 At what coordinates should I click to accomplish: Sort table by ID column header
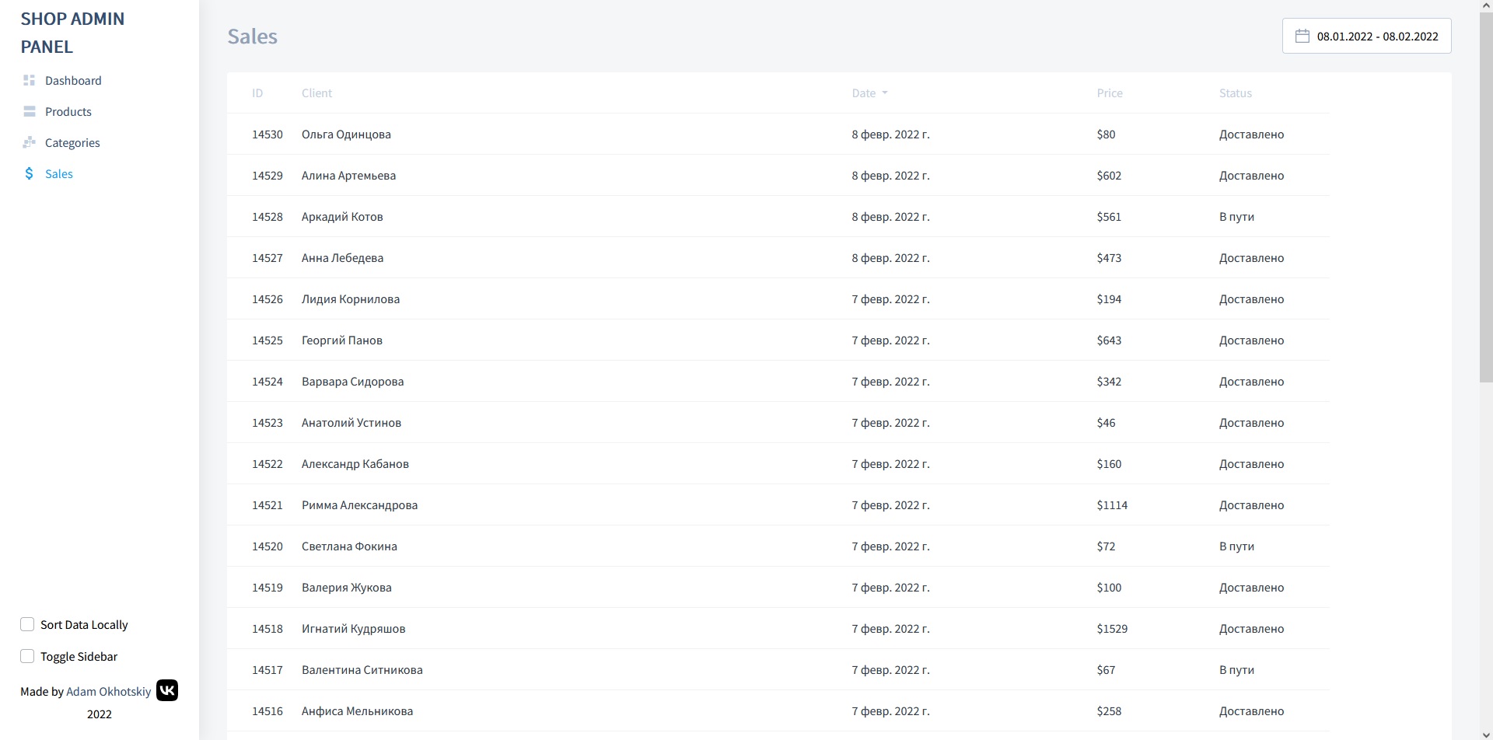[257, 93]
